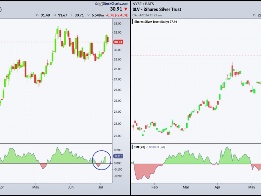Click the black legend marker beside iShares Silver Trust (Daily)
Image resolution: width=261 pixels, height=196 pixels.
pos(132,22)
